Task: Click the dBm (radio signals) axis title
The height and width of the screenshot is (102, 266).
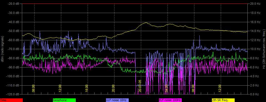Action: pos(3,49)
